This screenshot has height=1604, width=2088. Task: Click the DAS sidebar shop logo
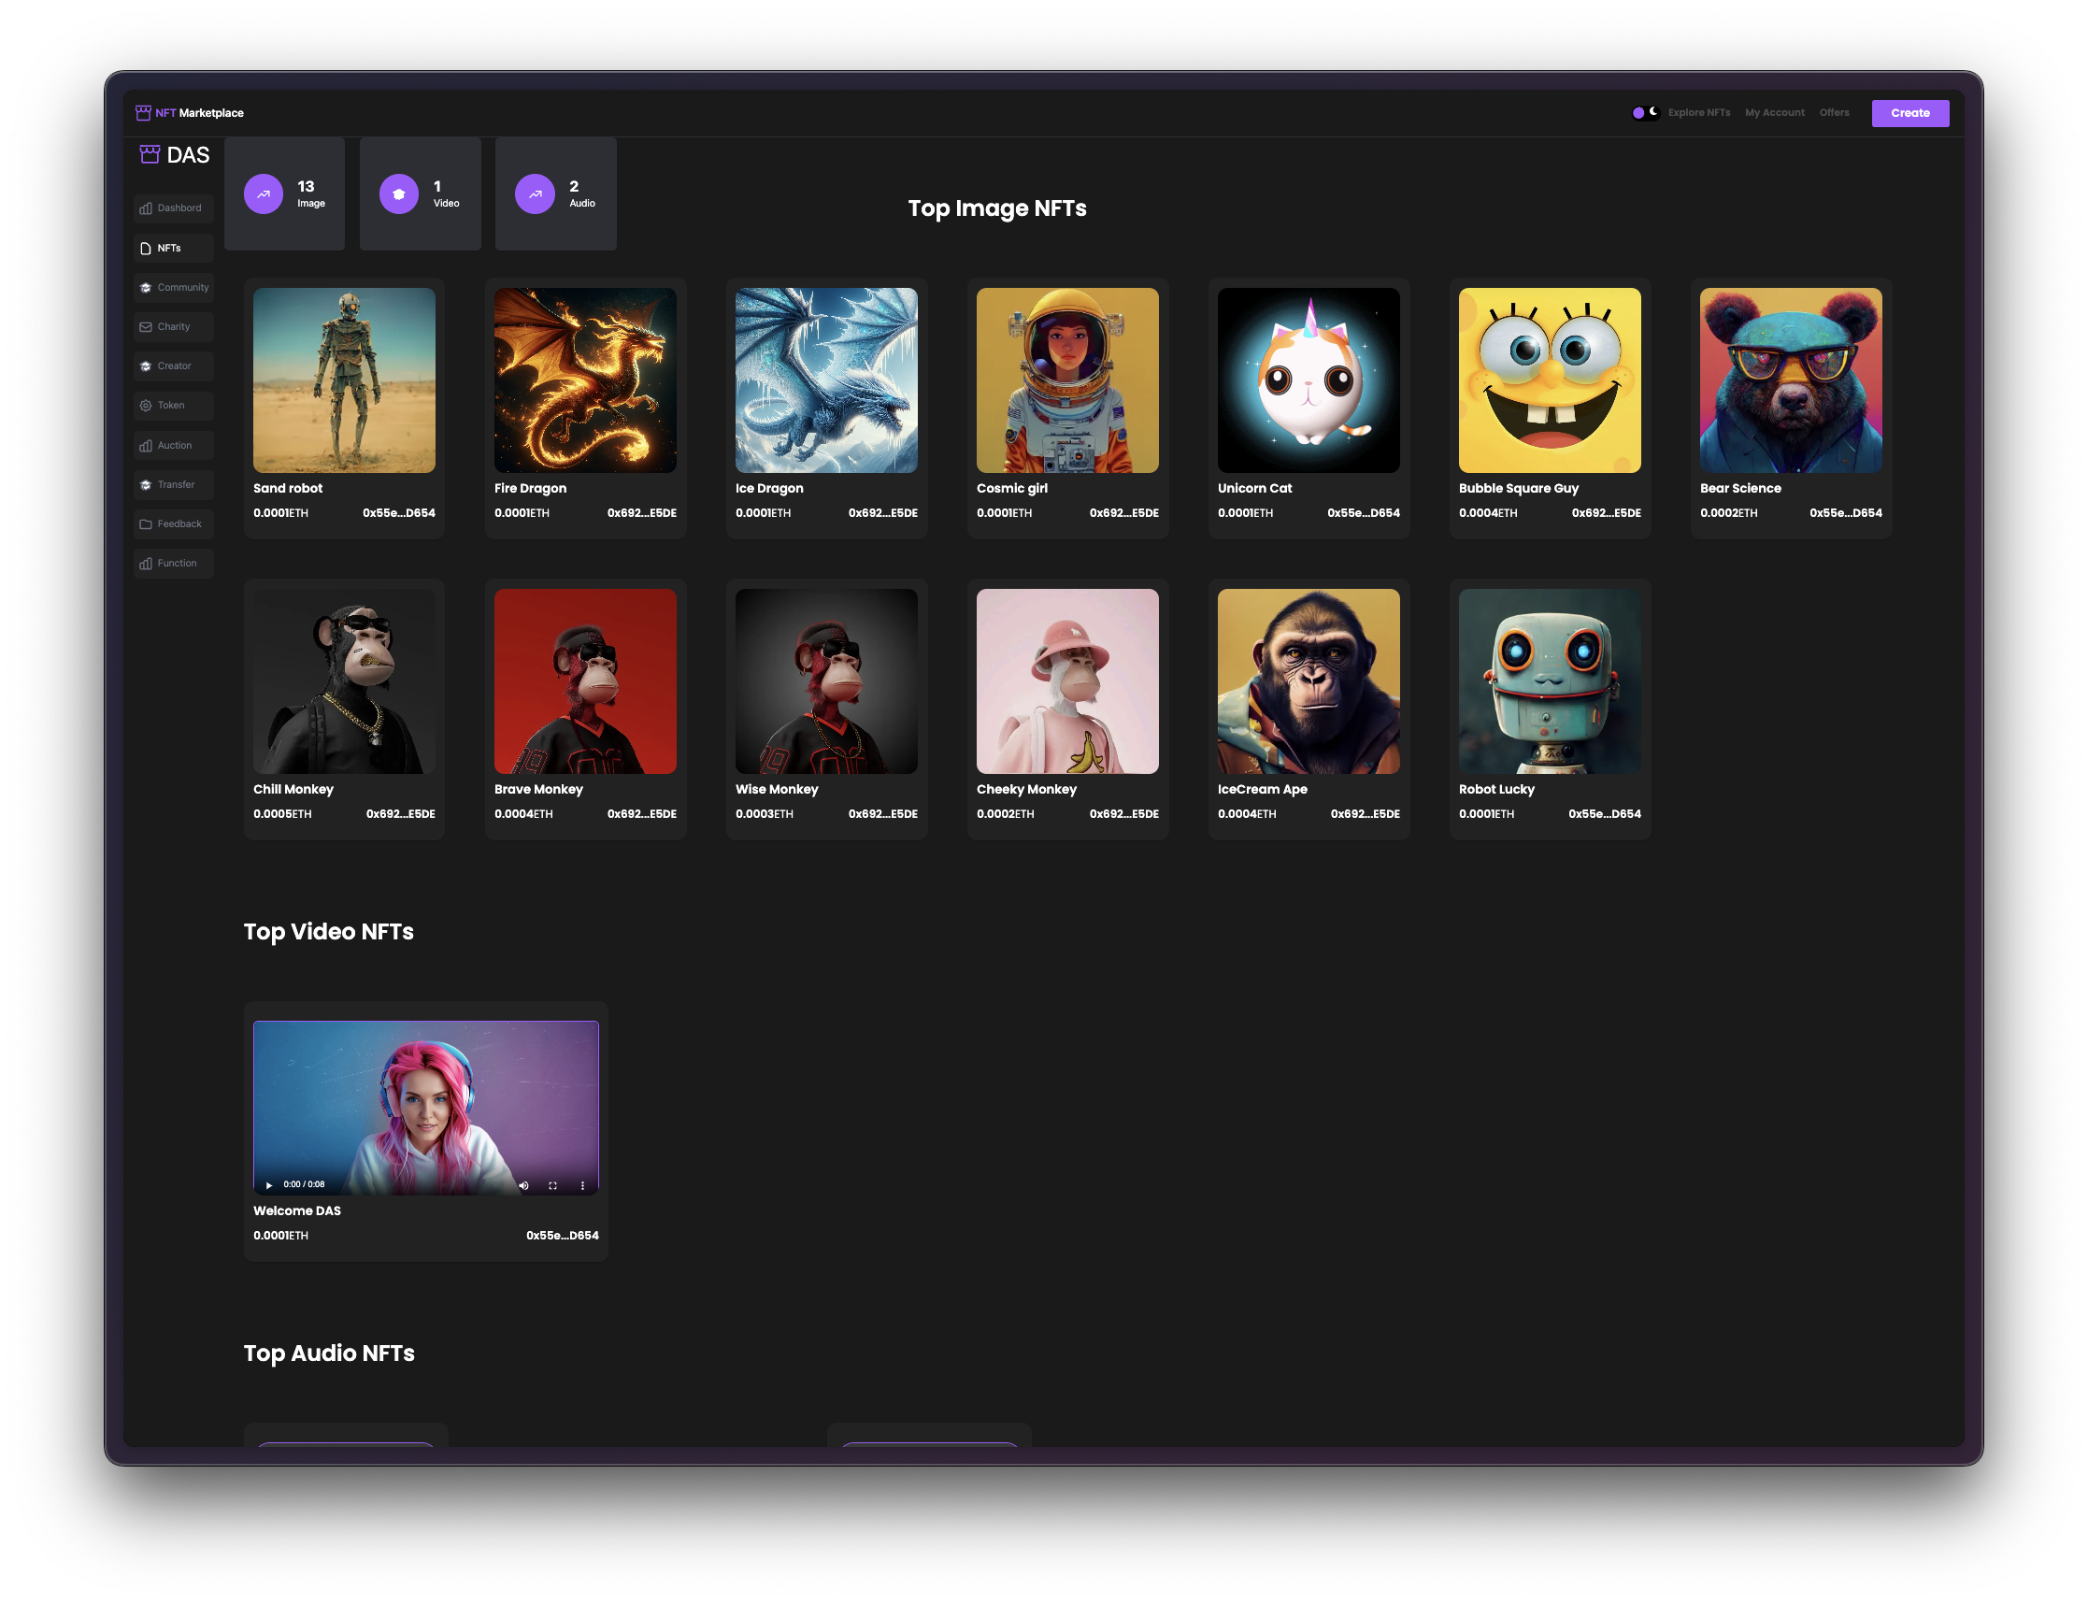pos(150,154)
